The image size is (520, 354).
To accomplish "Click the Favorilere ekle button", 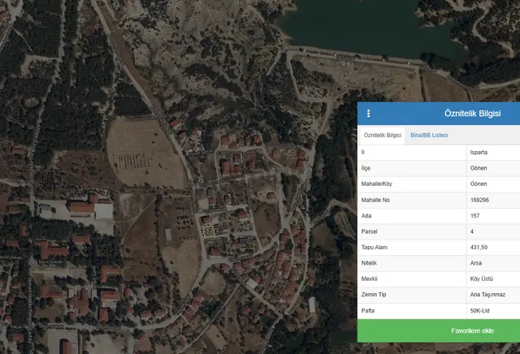I will click(x=439, y=330).
